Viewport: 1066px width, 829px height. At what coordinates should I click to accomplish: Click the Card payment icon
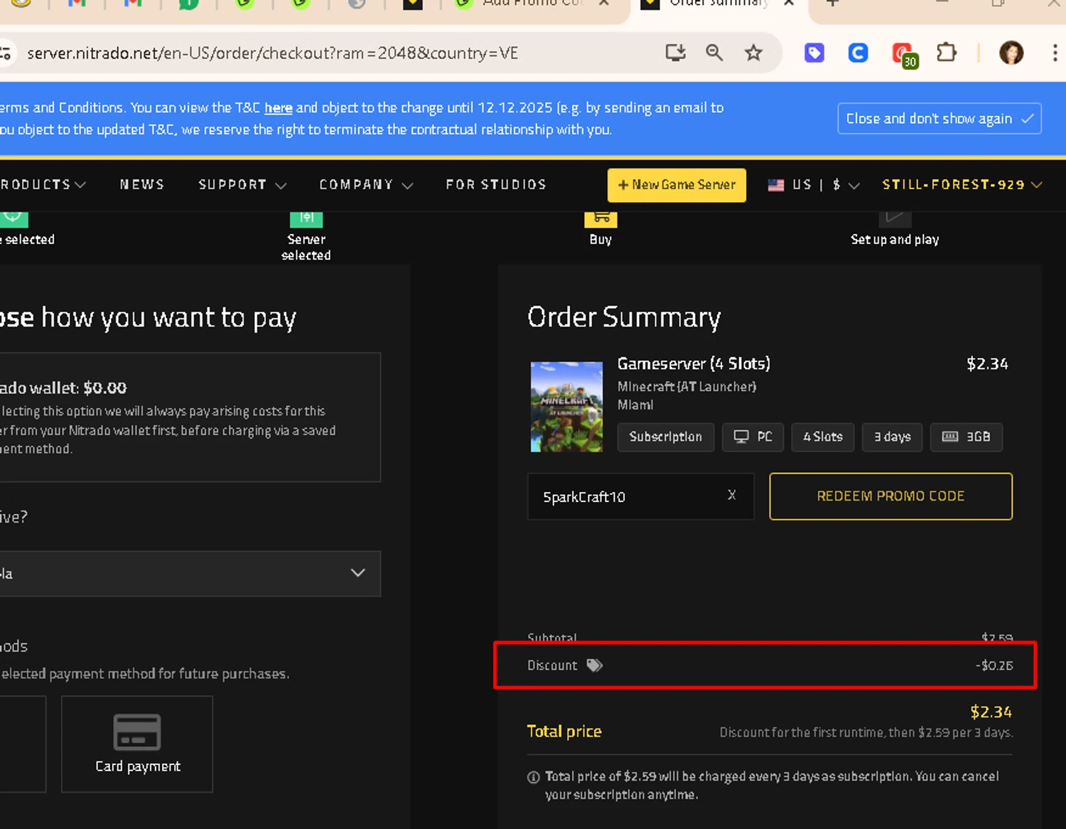[x=137, y=732]
